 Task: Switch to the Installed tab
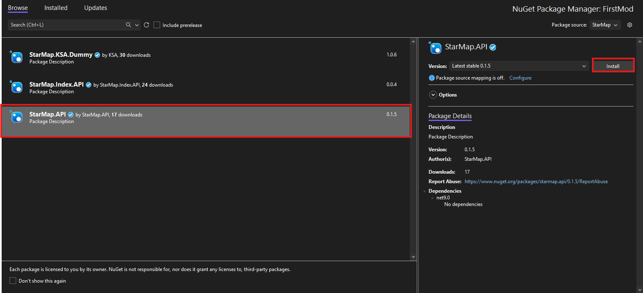56,8
